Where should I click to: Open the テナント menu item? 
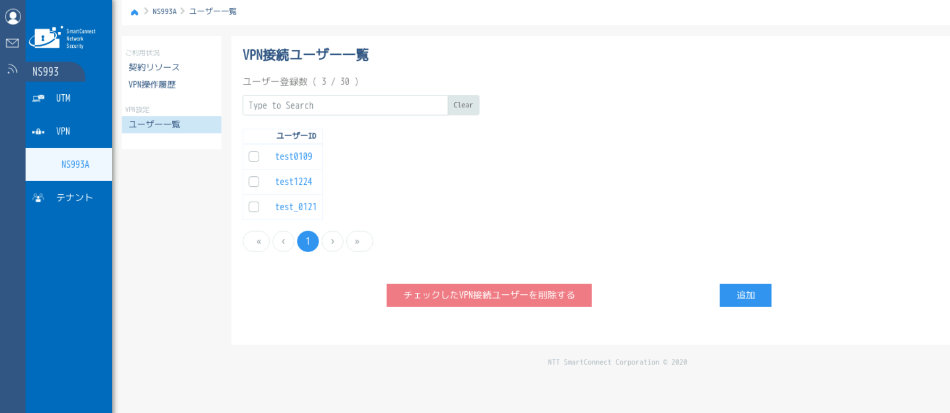coord(69,197)
